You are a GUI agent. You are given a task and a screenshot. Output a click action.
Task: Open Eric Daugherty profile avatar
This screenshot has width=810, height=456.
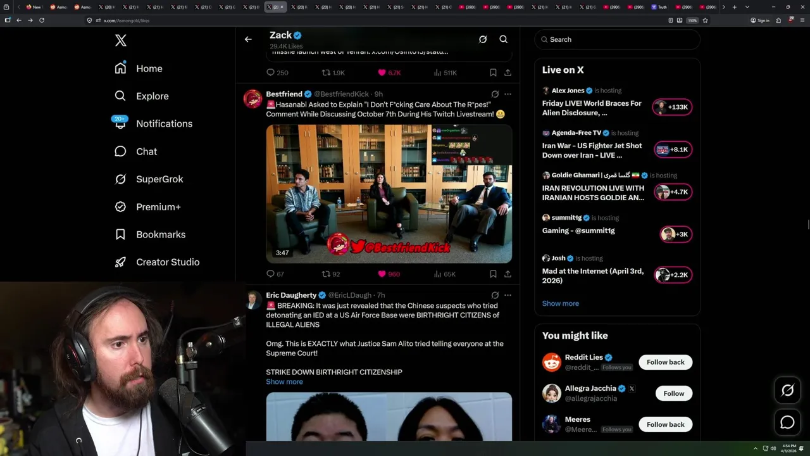(253, 300)
